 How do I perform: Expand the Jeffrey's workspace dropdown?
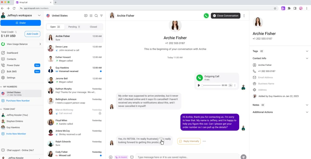tap(39, 16)
